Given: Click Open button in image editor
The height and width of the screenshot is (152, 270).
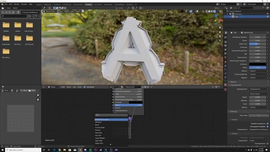Looking at the screenshot, I should [32, 90].
